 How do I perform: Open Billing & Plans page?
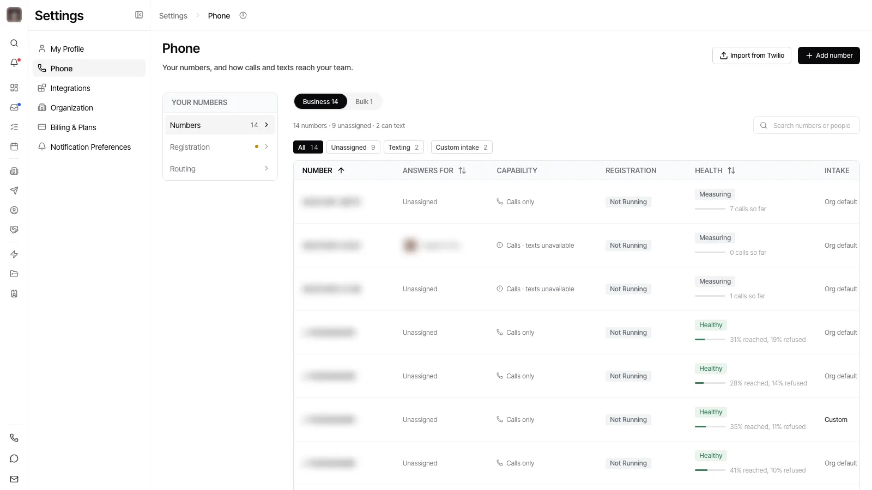click(x=89, y=127)
